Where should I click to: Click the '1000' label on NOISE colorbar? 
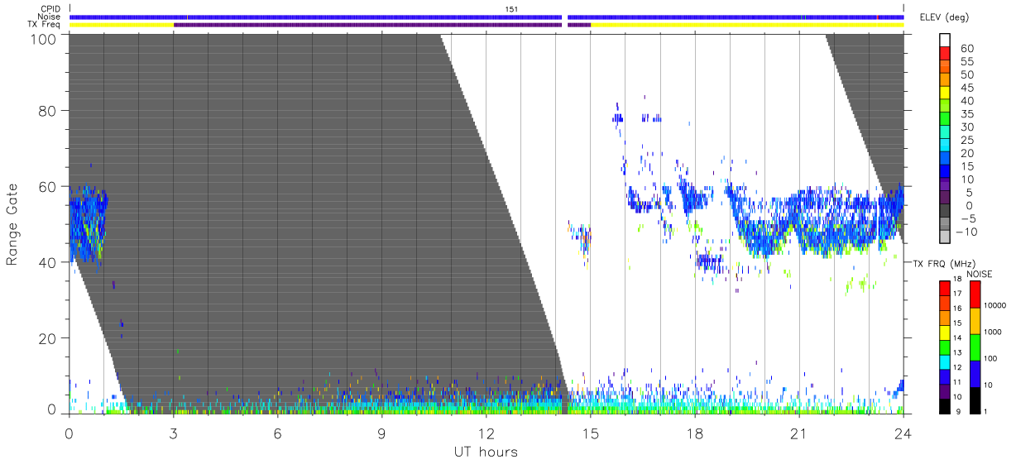point(993,333)
